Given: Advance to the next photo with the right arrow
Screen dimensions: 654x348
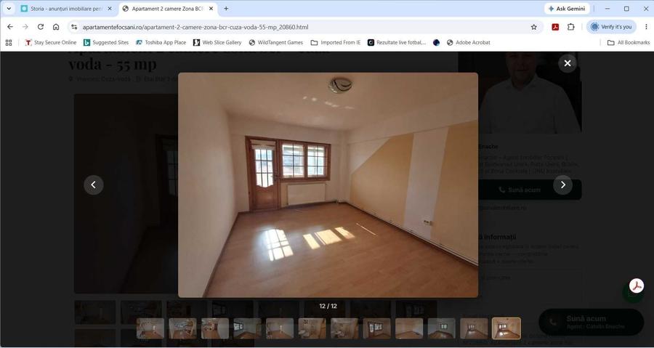Looking at the screenshot, I should (562, 185).
